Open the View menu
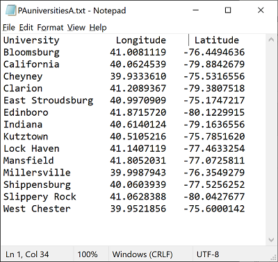 coord(76,28)
